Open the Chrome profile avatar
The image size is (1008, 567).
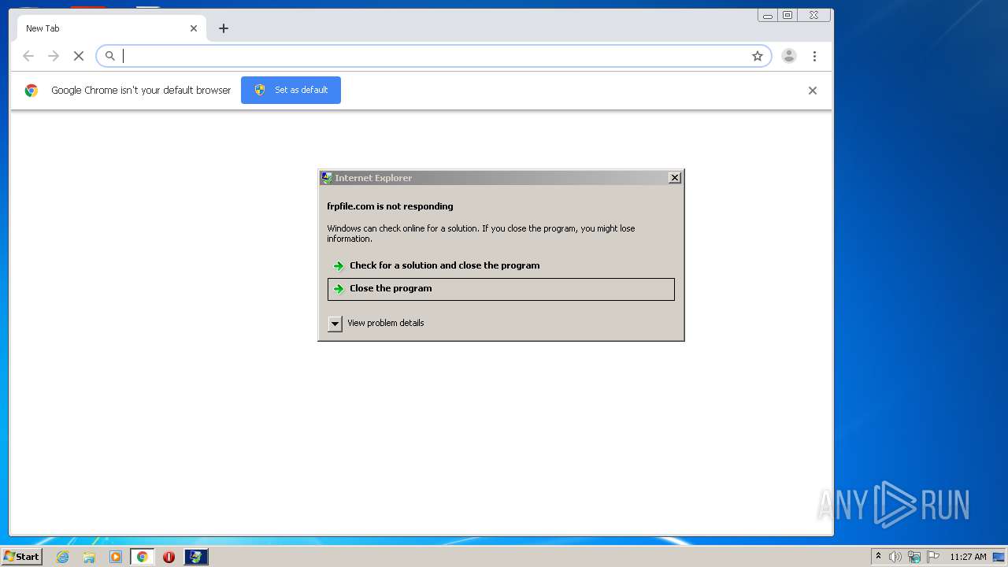[788, 56]
